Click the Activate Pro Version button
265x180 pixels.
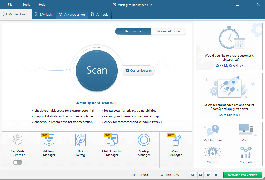[243, 175]
